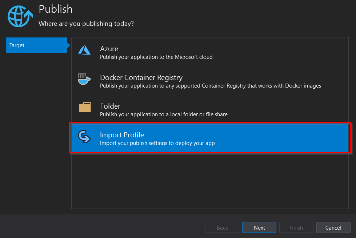The width and height of the screenshot is (356, 238).
Task: Choose the Folder heading as publish destination
Action: pos(110,106)
